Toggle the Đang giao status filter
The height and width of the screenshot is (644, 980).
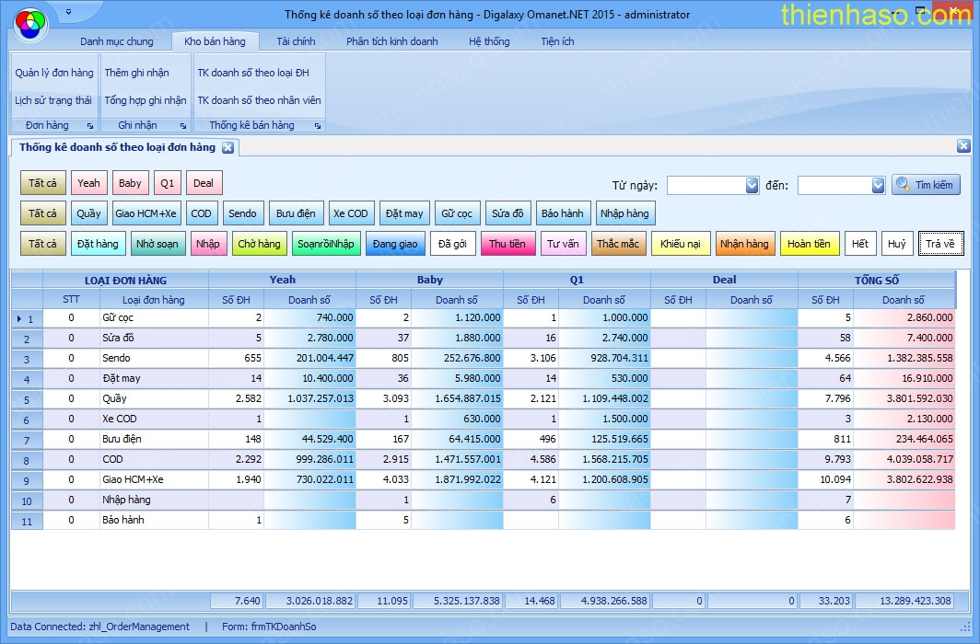395,244
